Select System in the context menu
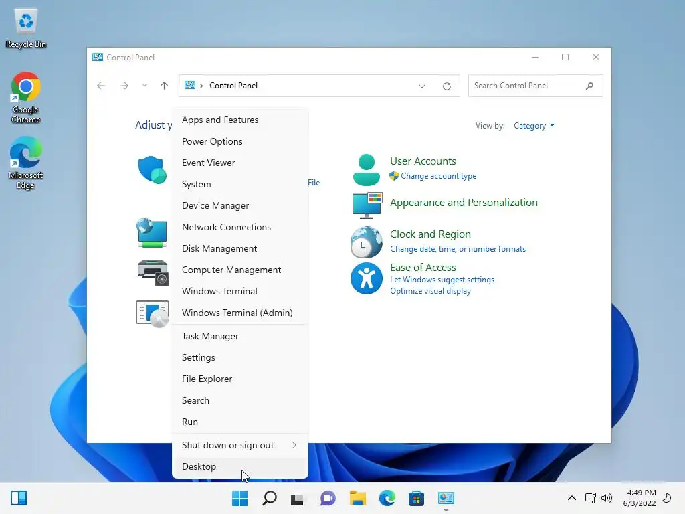Viewport: 685px width, 514px height. 240,185
